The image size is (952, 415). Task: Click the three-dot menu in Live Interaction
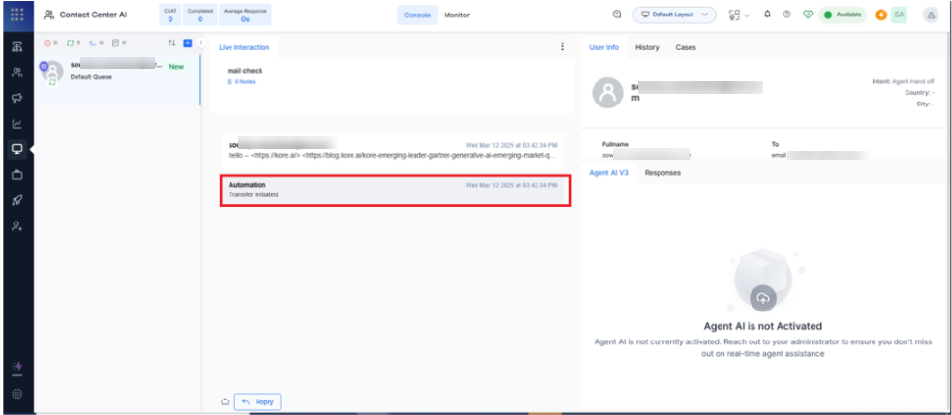click(563, 46)
